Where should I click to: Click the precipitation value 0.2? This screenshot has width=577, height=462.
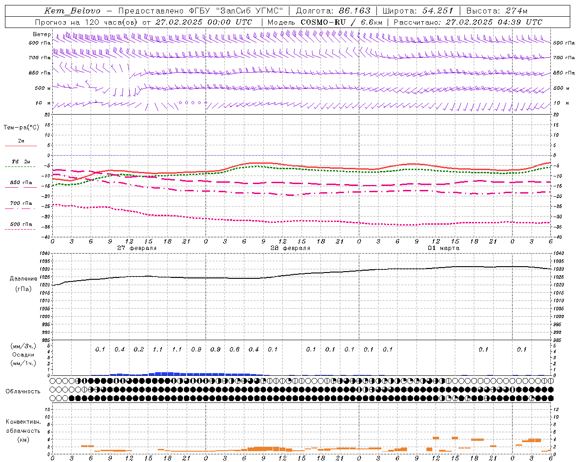pos(138,349)
